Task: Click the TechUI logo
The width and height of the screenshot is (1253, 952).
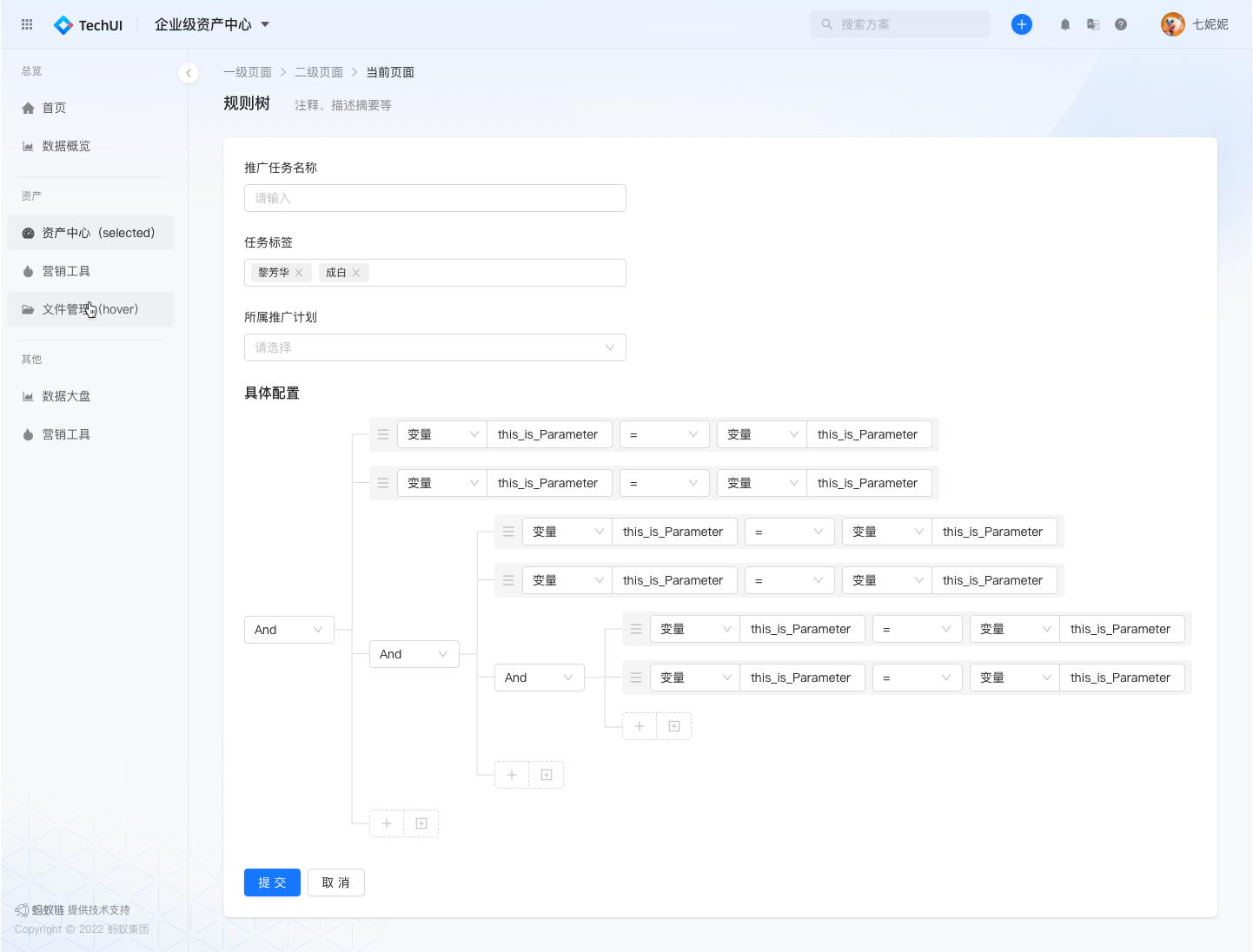Action: click(88, 25)
